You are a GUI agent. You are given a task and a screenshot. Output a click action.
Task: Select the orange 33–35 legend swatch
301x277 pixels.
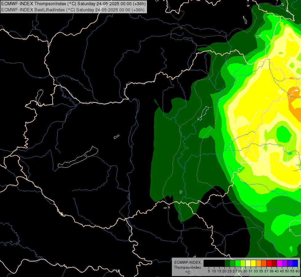click(259, 263)
